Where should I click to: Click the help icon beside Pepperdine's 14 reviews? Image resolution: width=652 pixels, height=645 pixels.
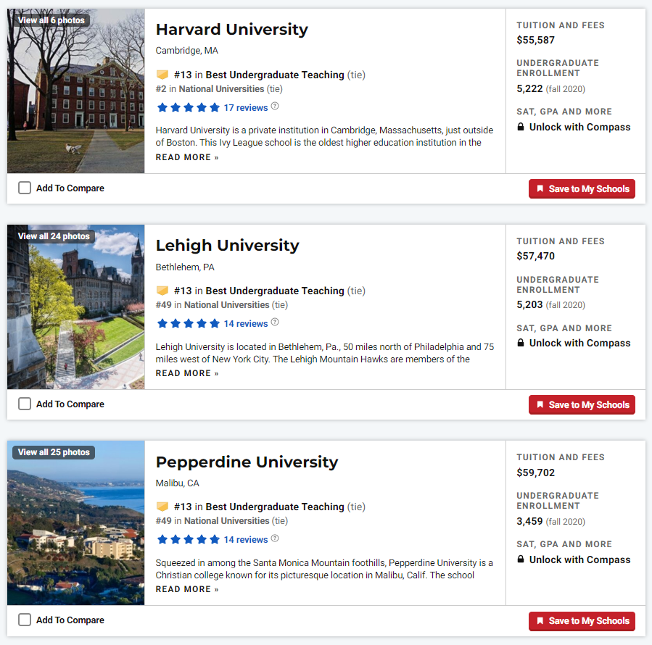[x=275, y=538]
